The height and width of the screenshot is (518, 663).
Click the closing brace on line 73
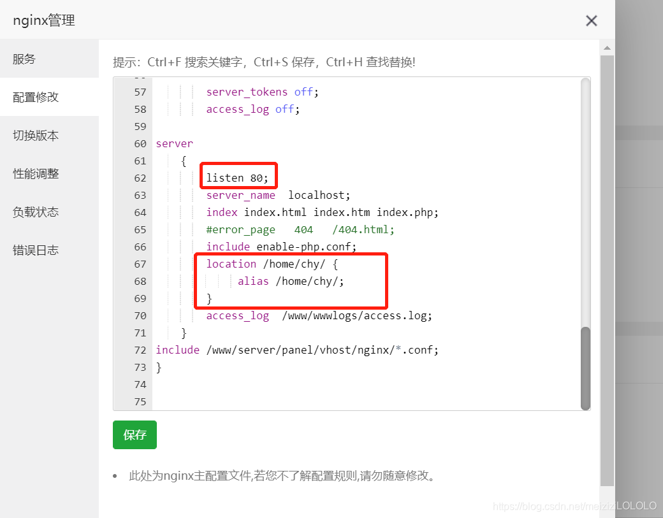tap(159, 368)
